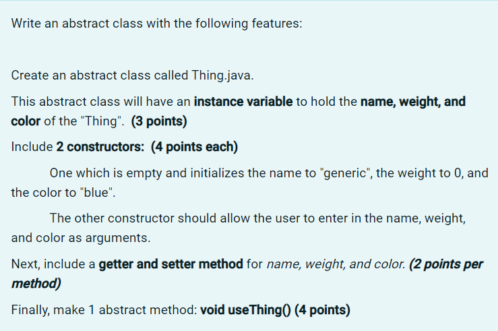Click the 'Thing.java' filename text
The height and width of the screenshot is (331, 498).
click(222, 76)
